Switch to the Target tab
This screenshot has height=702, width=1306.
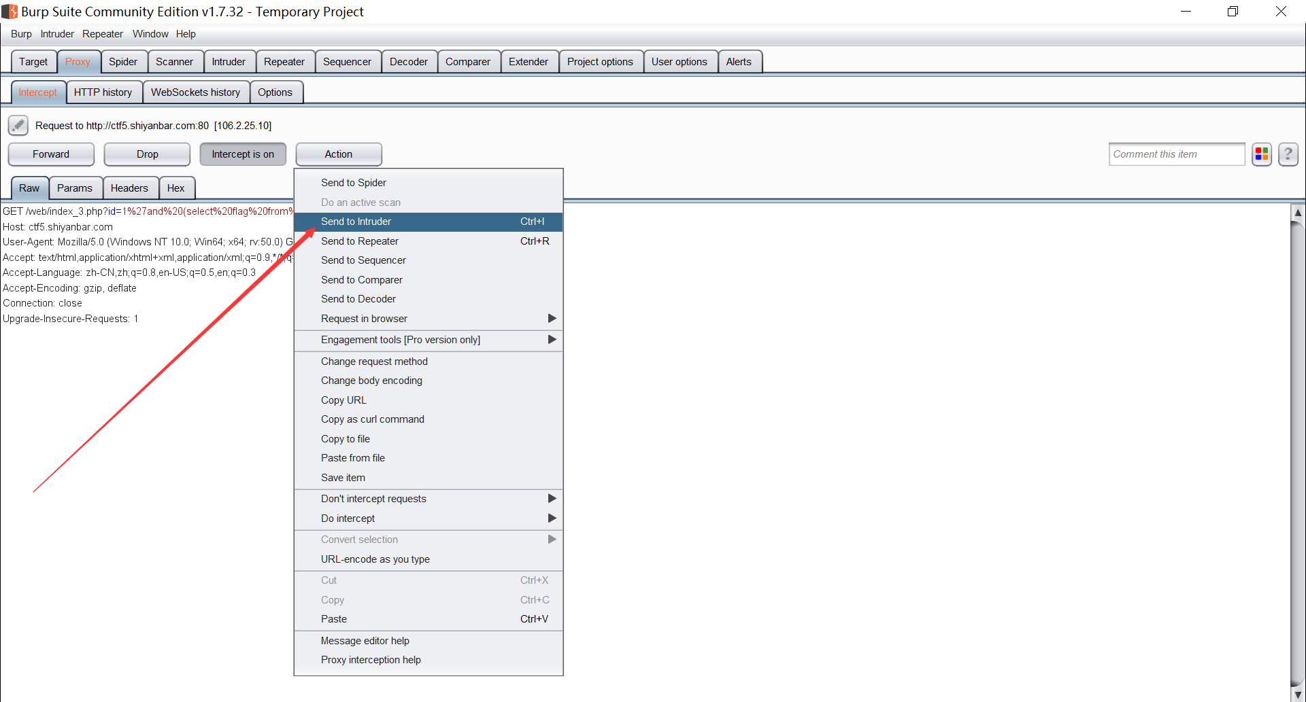[x=33, y=62]
